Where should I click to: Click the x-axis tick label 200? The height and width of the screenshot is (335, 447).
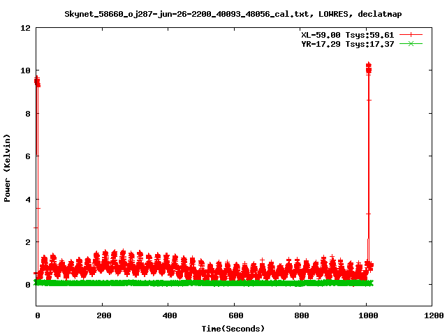click(104, 315)
